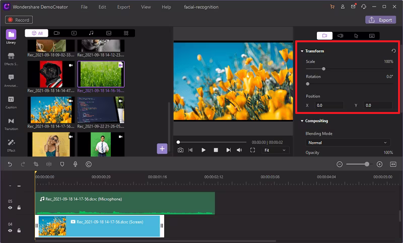Click the marker shield icon

point(62,164)
